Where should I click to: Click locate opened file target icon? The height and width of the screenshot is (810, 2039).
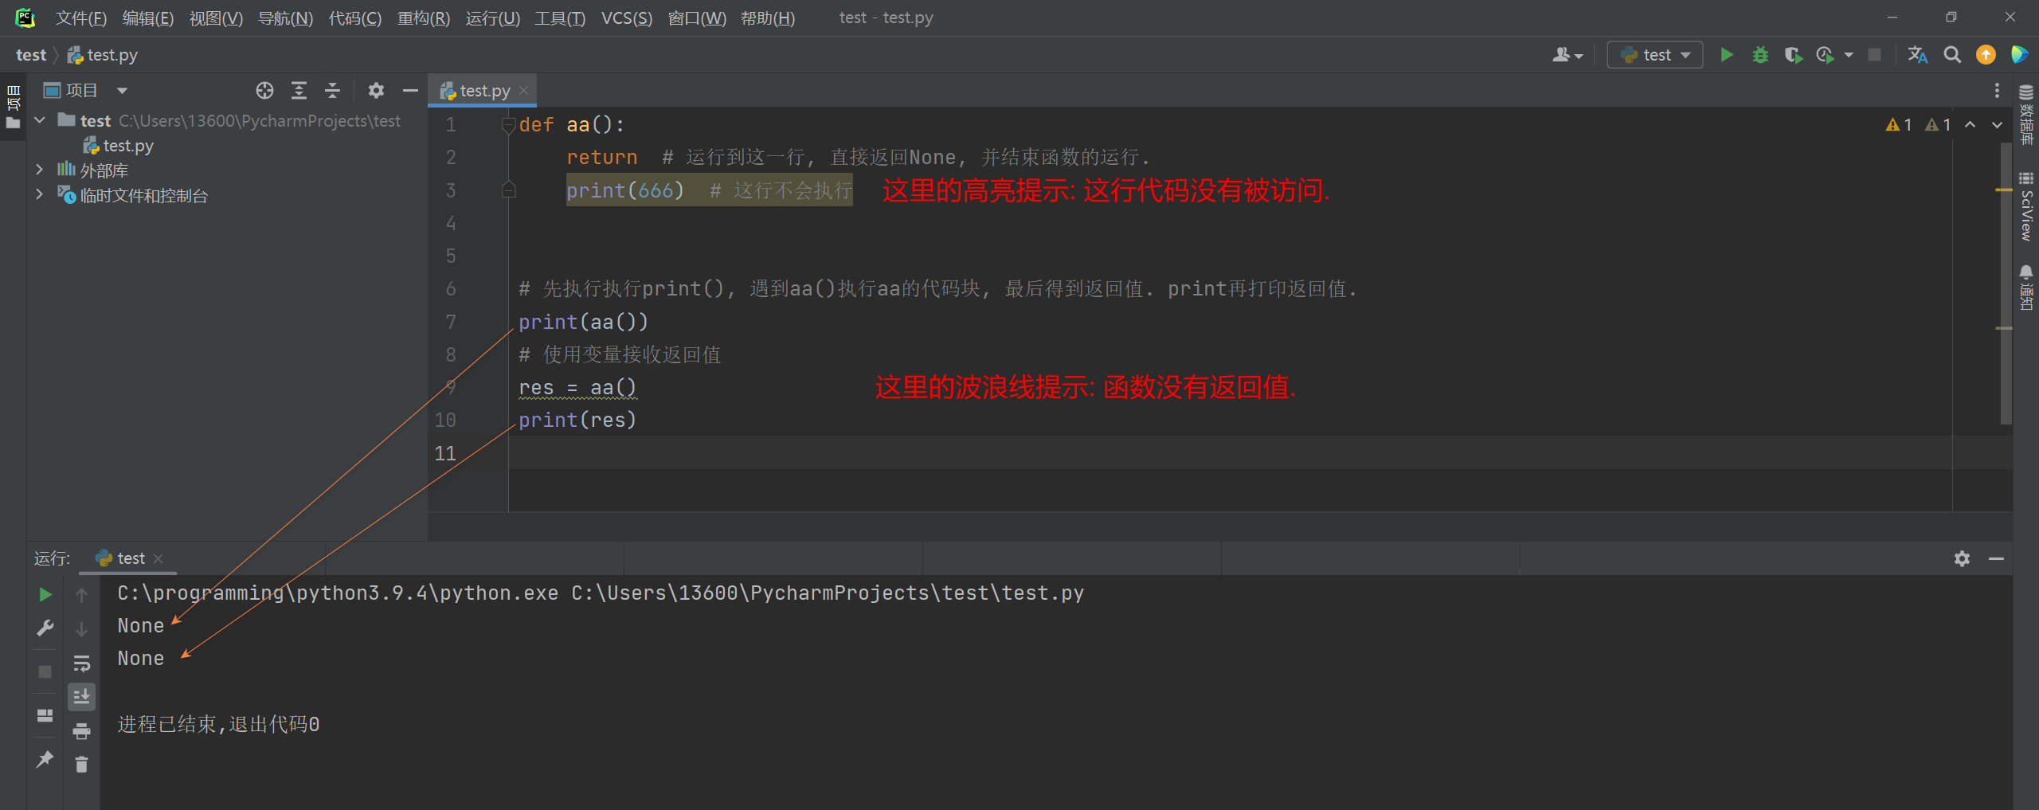click(x=264, y=91)
